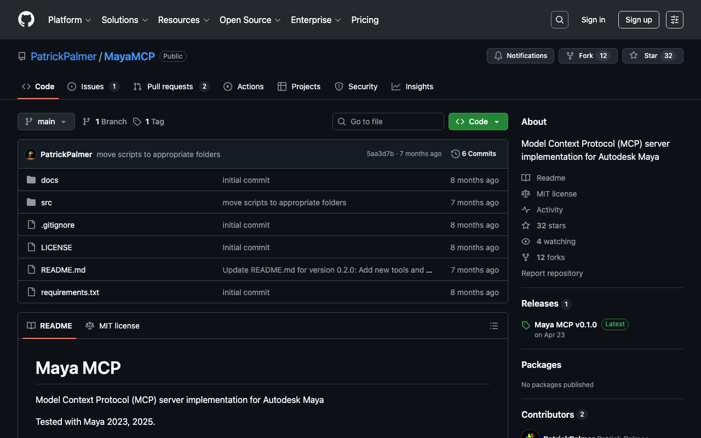Toggle Notifications for this repository
This screenshot has width=701, height=438.
(x=520, y=56)
